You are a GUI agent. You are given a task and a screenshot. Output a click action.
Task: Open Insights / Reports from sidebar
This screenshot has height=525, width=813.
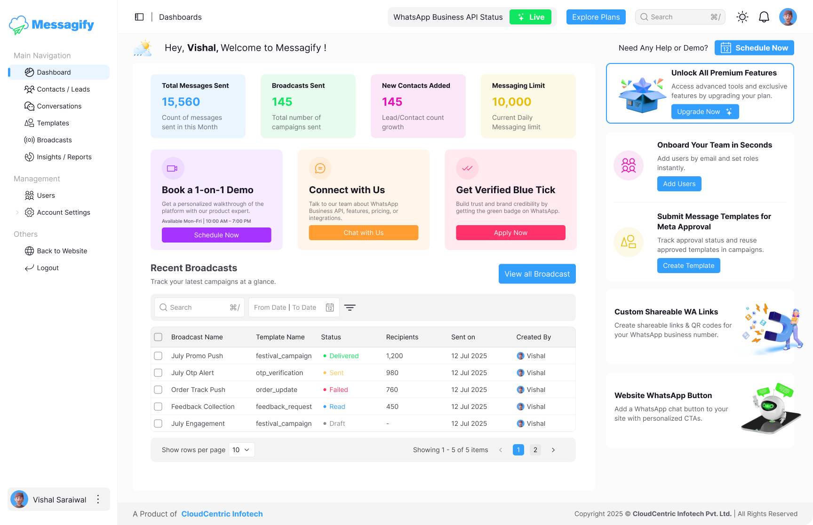[64, 157]
